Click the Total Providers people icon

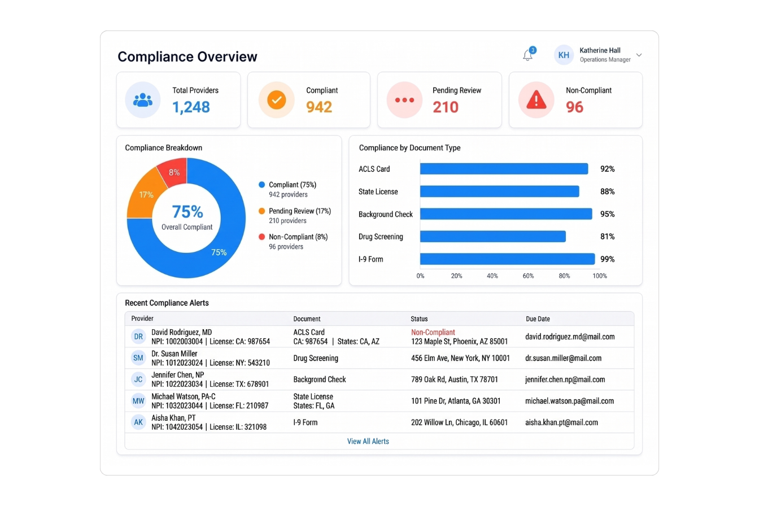143,100
